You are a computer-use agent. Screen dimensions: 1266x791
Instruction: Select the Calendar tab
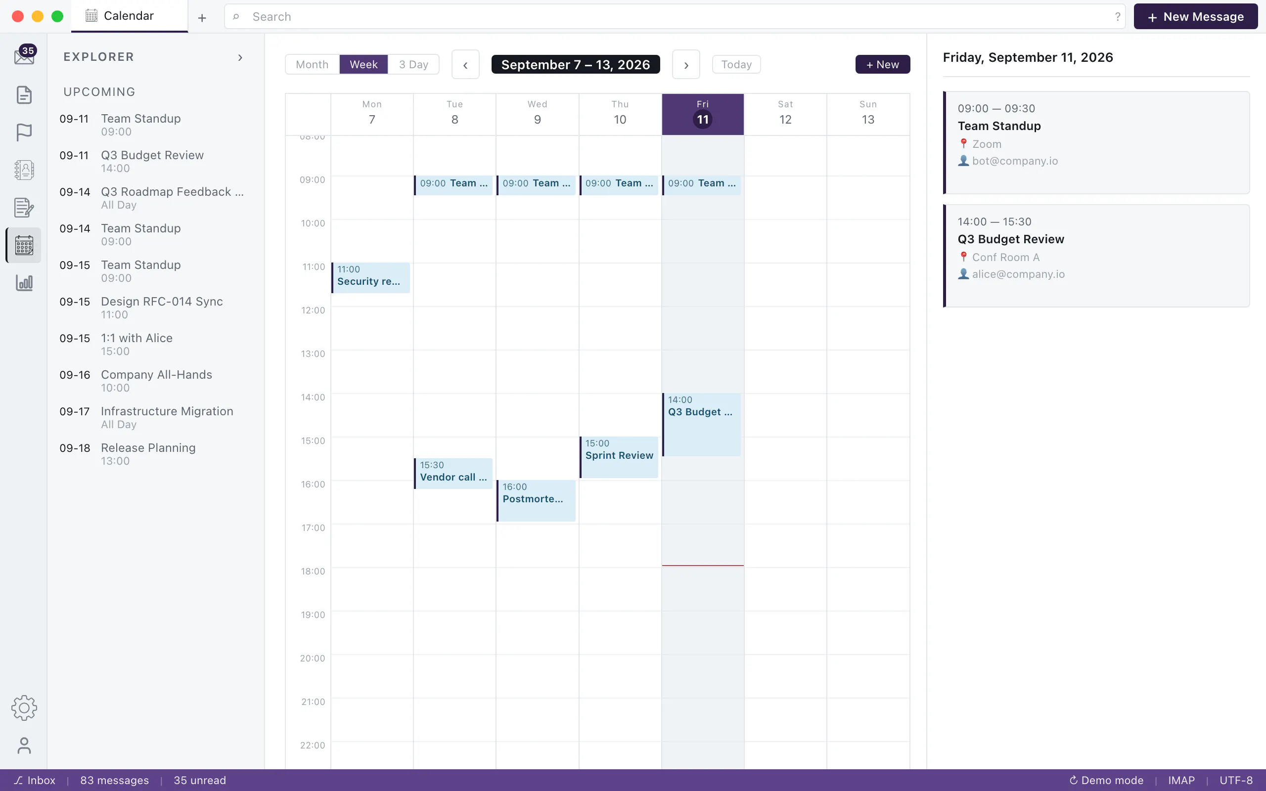(x=129, y=16)
